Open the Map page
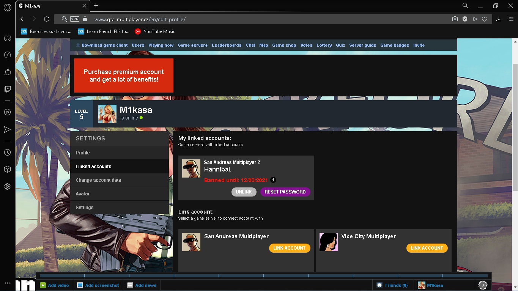Viewport: 518px width, 291px height. (264, 45)
